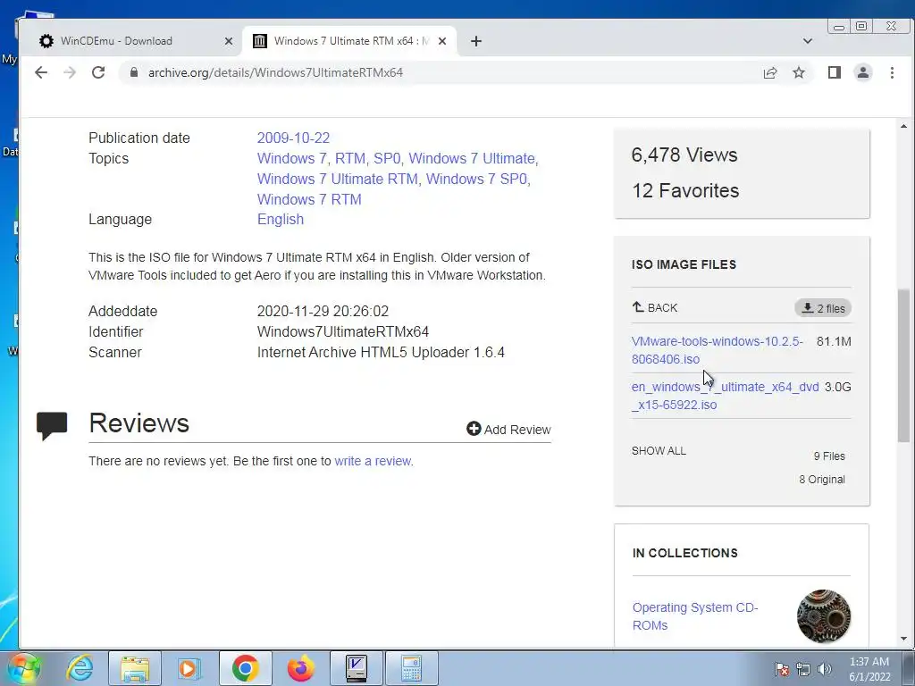Screen dimensions: 915x686
Task: Launch Firefox from taskbar
Action: (300, 668)
